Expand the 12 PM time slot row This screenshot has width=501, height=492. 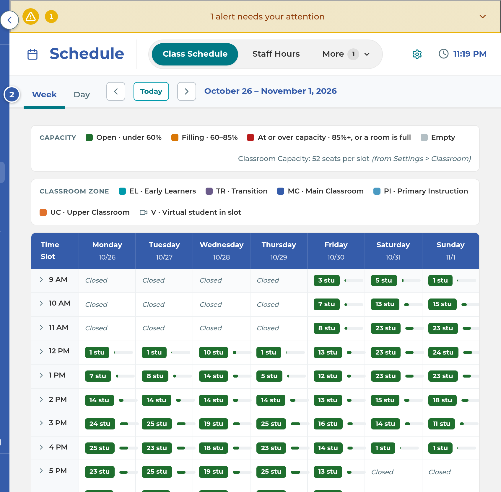coord(41,351)
